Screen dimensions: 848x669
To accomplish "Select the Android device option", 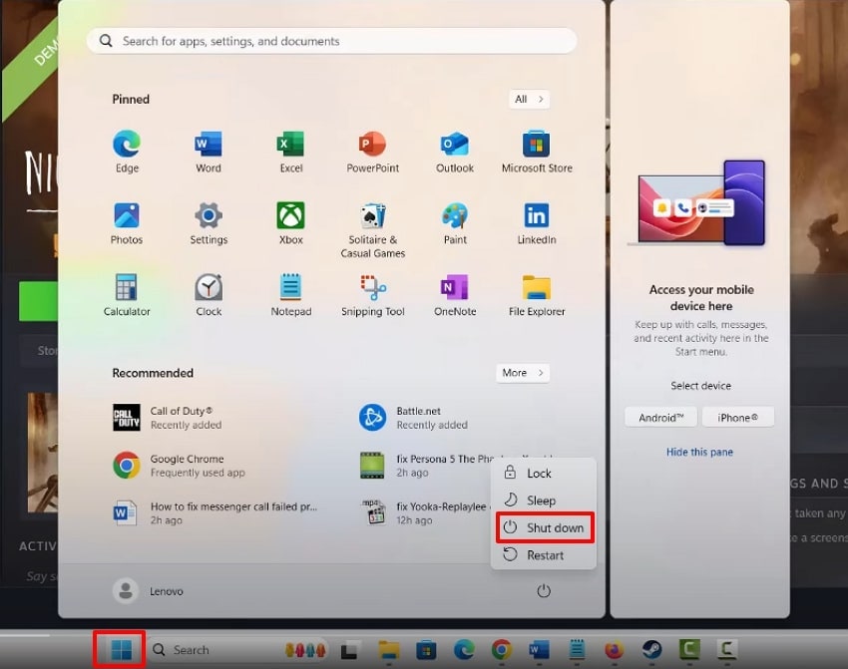I will [x=659, y=417].
